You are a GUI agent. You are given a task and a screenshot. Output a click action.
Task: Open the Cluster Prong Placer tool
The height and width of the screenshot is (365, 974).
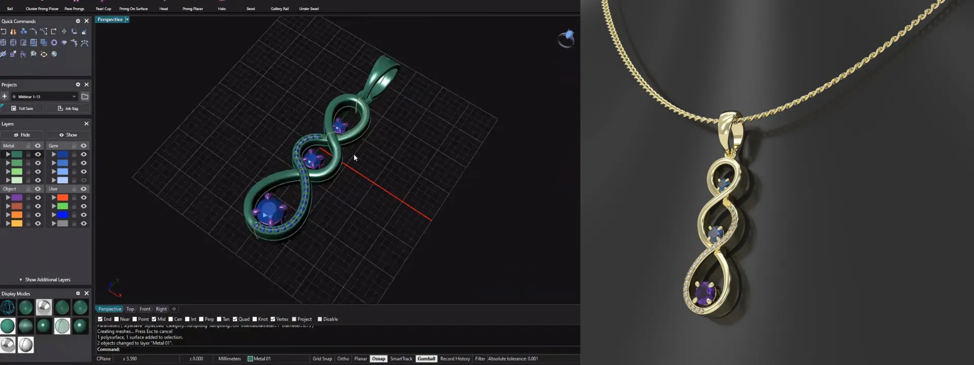point(42,9)
